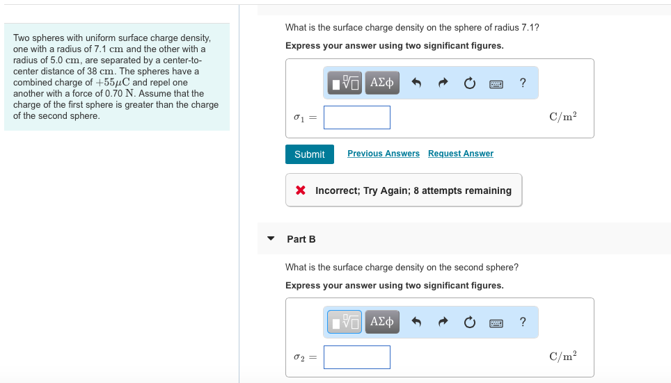This screenshot has height=383, width=671.
Task: Click the σ1 answer input field
Action: coord(357,117)
